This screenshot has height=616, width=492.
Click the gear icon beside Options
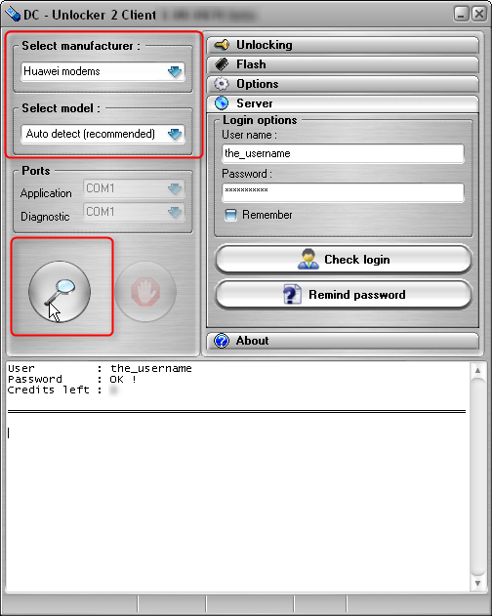[222, 84]
